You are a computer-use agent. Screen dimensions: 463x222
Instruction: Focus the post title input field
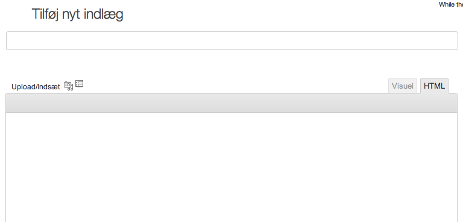tap(231, 41)
